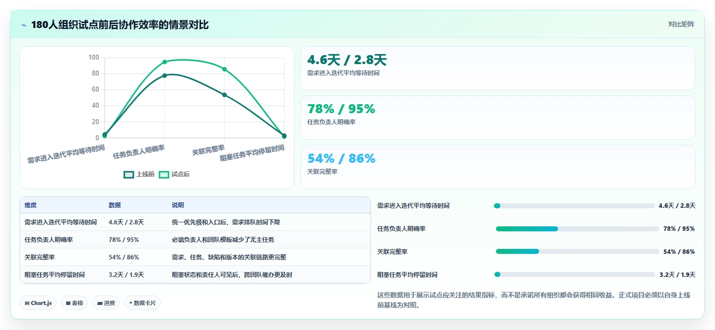Click the 关联完整率 label in the progress list
715x330 pixels.
tap(393, 251)
